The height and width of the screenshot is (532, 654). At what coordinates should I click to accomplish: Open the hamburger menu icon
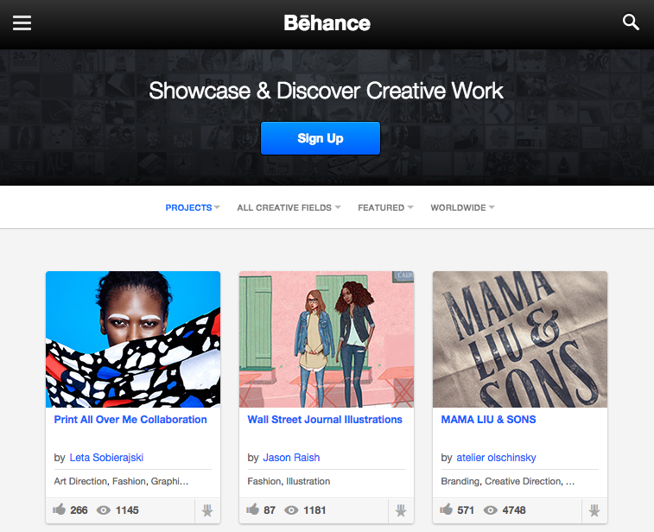coord(22,23)
